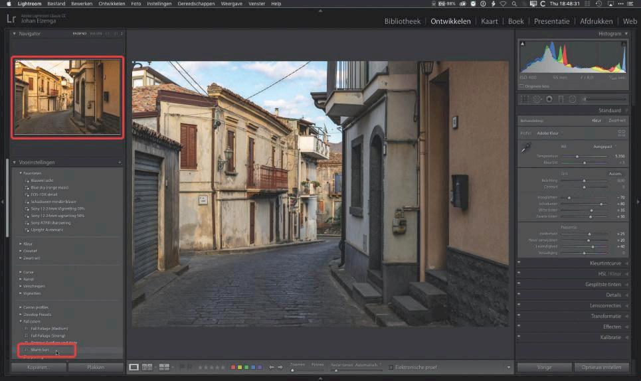Open the Bibliotheek module
This screenshot has height=381, width=641.
403,21
